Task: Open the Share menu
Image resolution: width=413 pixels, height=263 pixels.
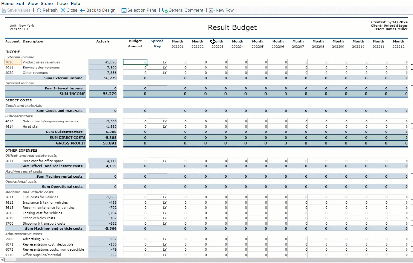Action: tap(47, 3)
